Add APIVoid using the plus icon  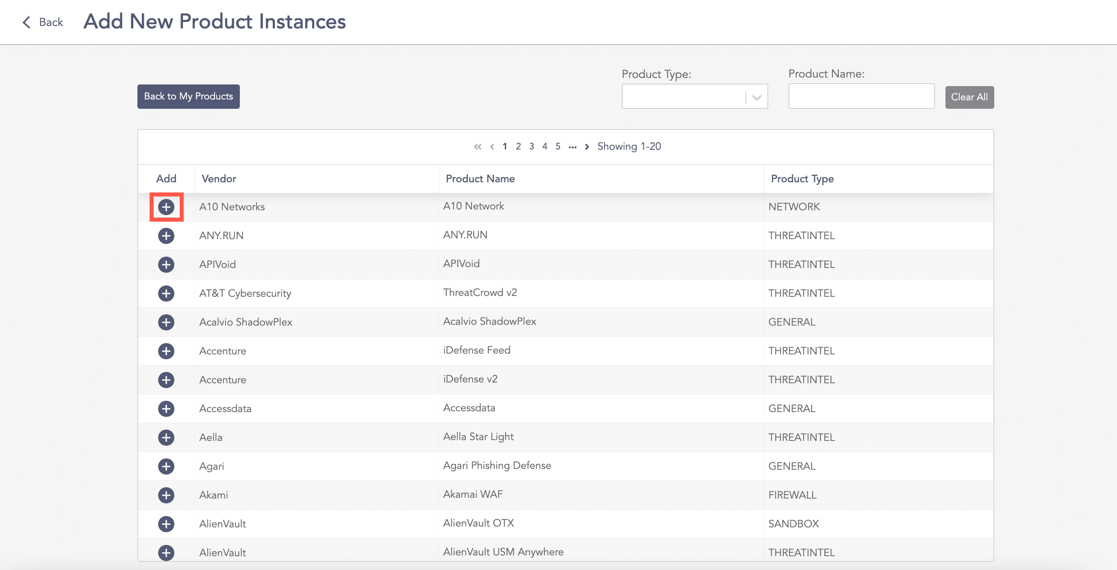[x=166, y=264]
